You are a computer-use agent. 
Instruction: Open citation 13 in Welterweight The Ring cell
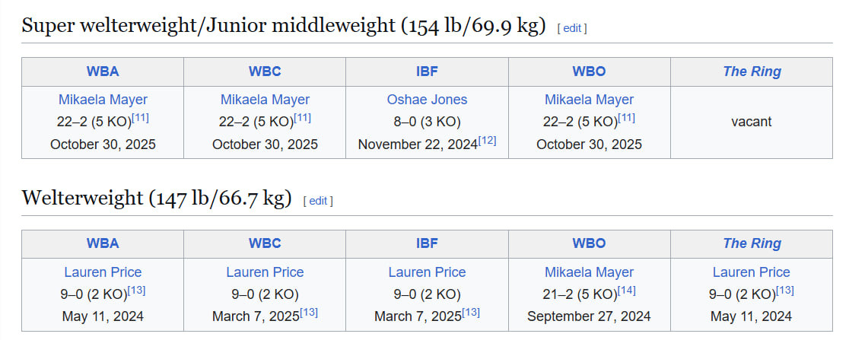tap(785, 290)
